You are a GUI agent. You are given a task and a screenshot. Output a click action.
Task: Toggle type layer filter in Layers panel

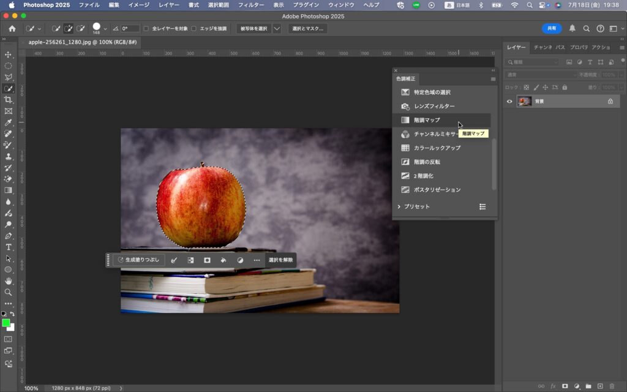coord(590,62)
